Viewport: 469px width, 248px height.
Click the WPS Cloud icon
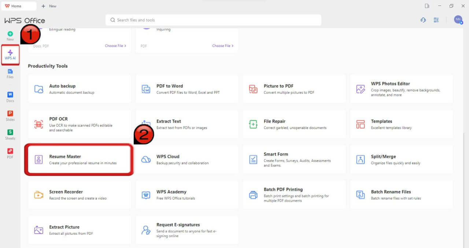tap(146, 159)
